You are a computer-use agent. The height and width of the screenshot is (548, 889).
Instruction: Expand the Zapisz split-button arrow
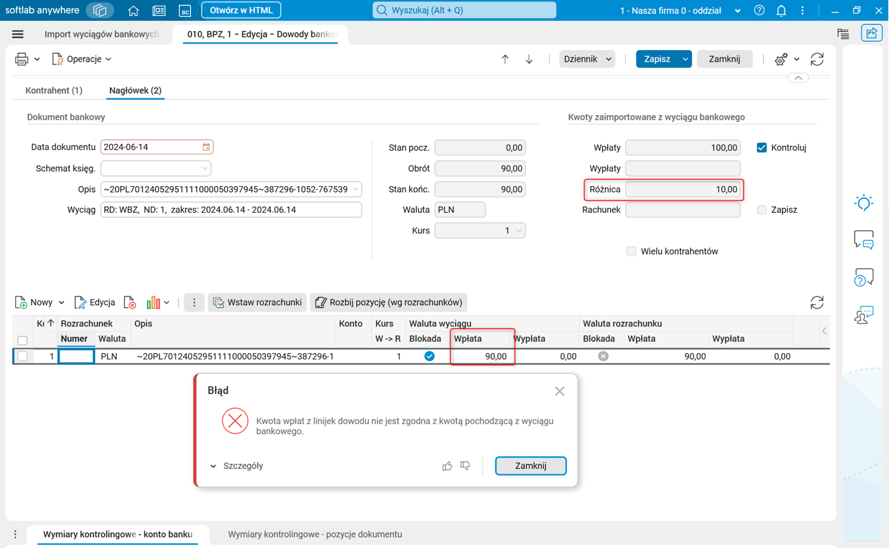[x=685, y=60]
